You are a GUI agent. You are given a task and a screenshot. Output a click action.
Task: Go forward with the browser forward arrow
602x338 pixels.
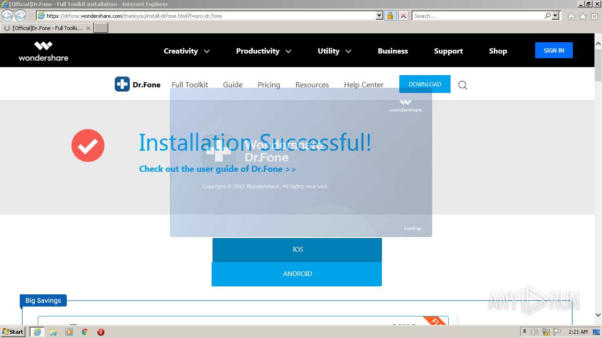point(20,15)
